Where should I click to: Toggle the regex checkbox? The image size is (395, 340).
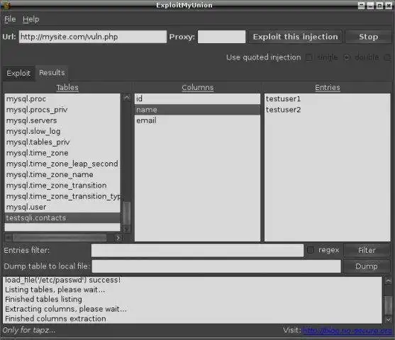pyautogui.click(x=311, y=250)
